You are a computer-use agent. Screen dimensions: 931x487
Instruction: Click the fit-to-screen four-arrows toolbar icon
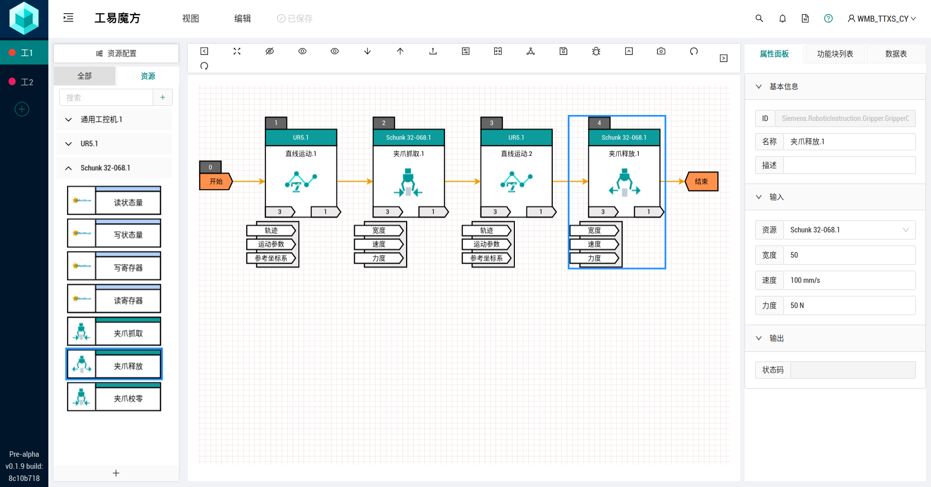pos(237,51)
